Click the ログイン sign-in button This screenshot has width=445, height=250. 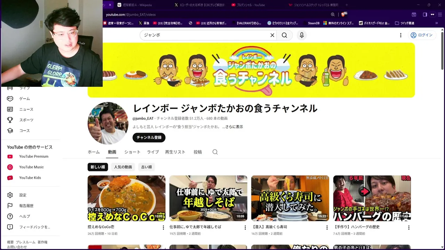click(421, 35)
